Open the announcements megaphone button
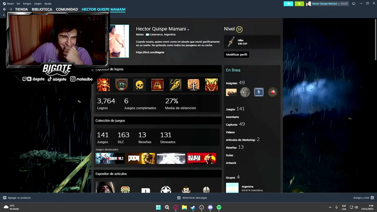The image size is (377, 212). point(288,4)
